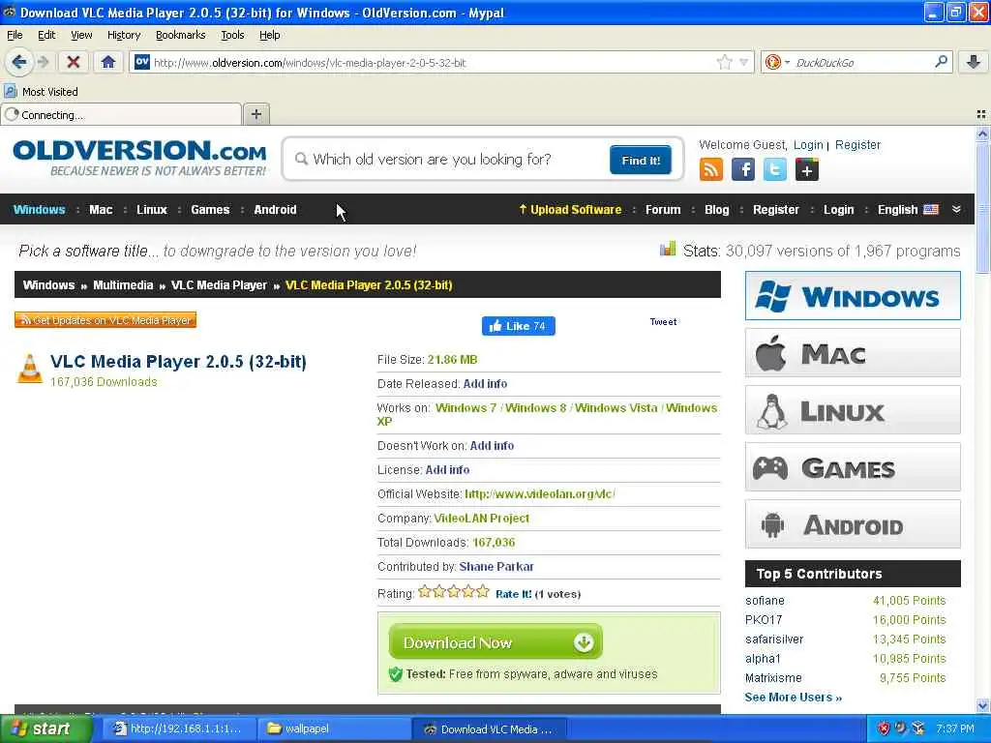Viewport: 991px width, 743px height.
Task: Open the Edit menu
Action: tap(46, 35)
